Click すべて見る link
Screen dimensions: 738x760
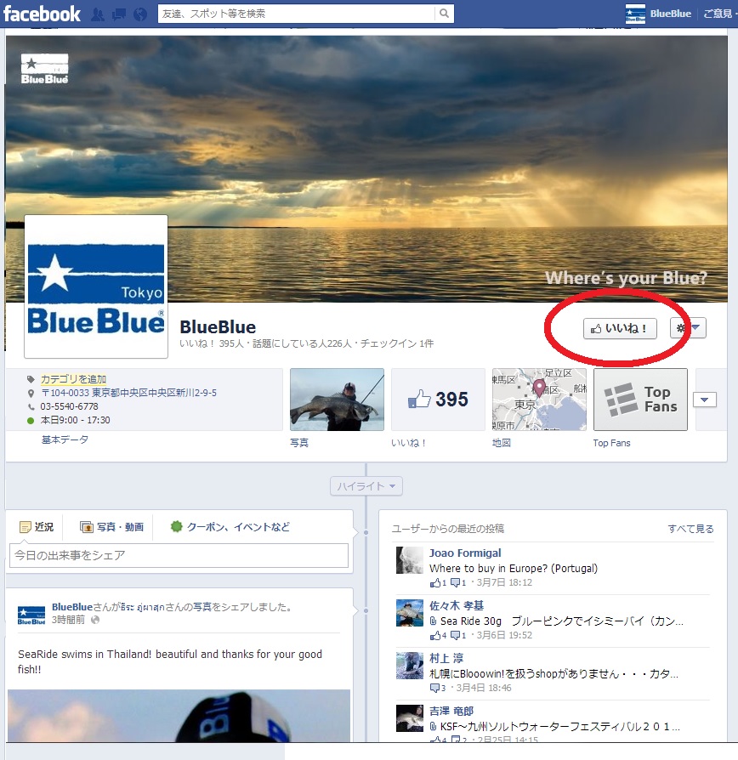pos(690,529)
